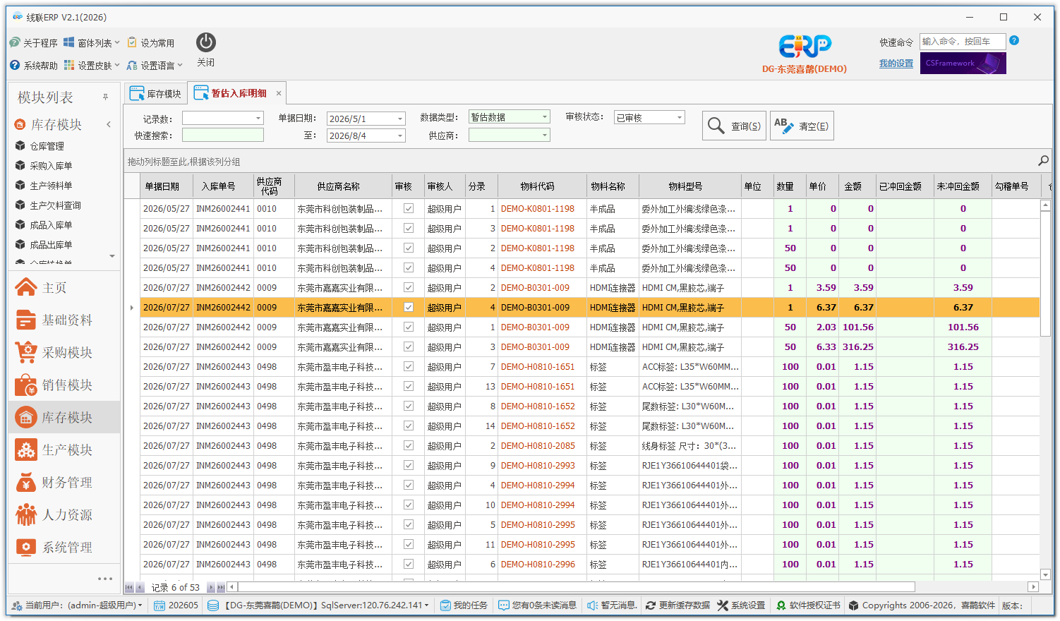Toggle 审核 checkbox for INM26002443 row 分录 13
Image resolution: width=1060 pixels, height=621 pixels.
click(408, 386)
